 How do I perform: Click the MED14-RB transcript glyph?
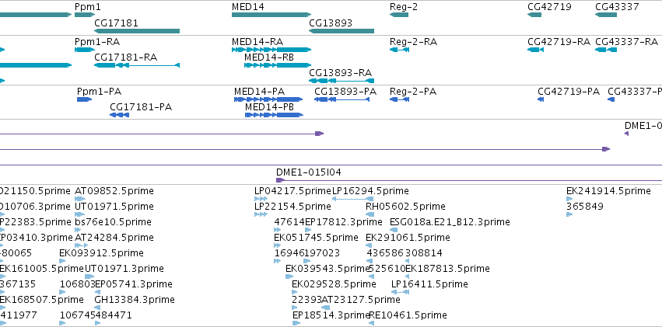pyautogui.click(x=278, y=65)
